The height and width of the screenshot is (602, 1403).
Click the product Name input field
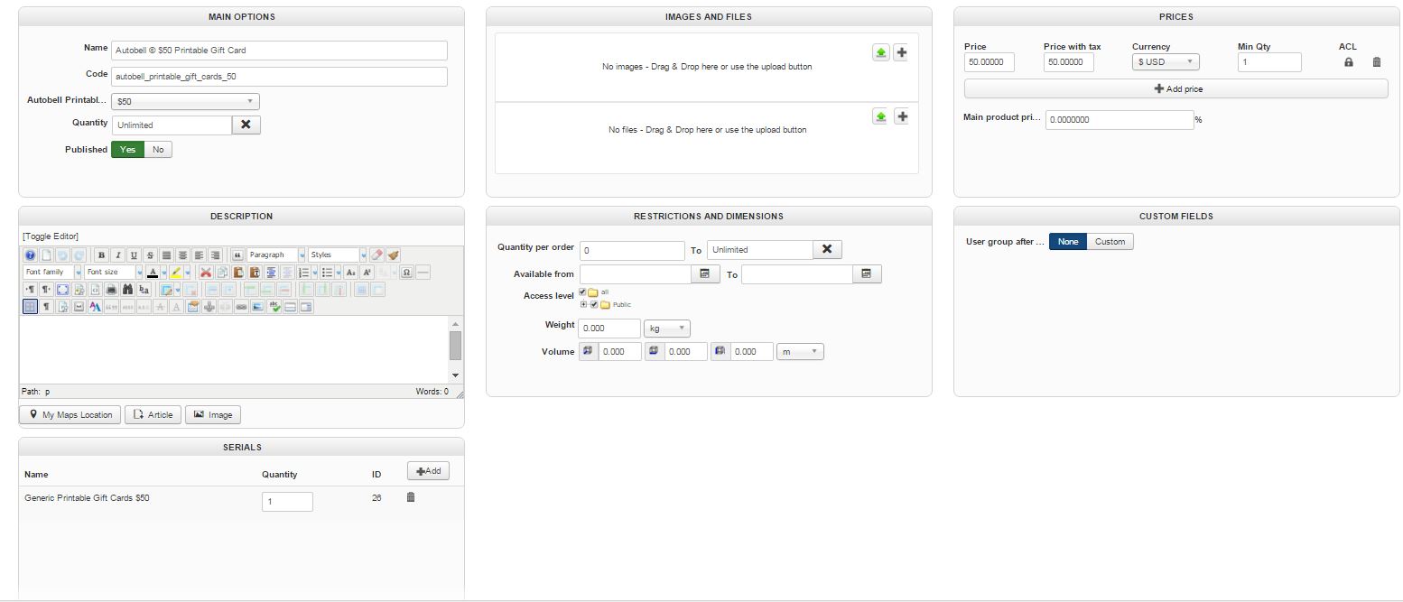pyautogui.click(x=279, y=51)
